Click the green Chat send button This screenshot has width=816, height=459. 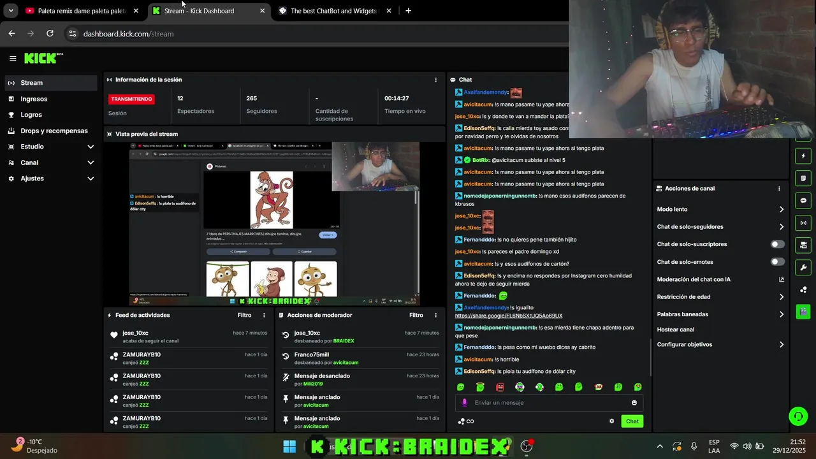click(632, 421)
